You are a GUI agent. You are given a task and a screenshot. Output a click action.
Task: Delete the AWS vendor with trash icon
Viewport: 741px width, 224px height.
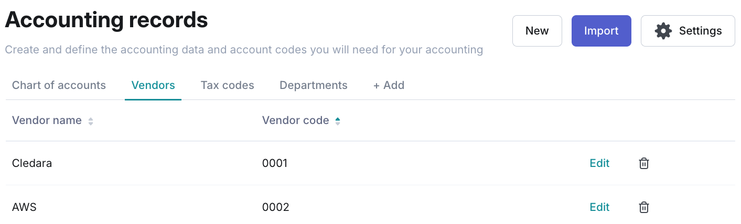pyautogui.click(x=644, y=207)
